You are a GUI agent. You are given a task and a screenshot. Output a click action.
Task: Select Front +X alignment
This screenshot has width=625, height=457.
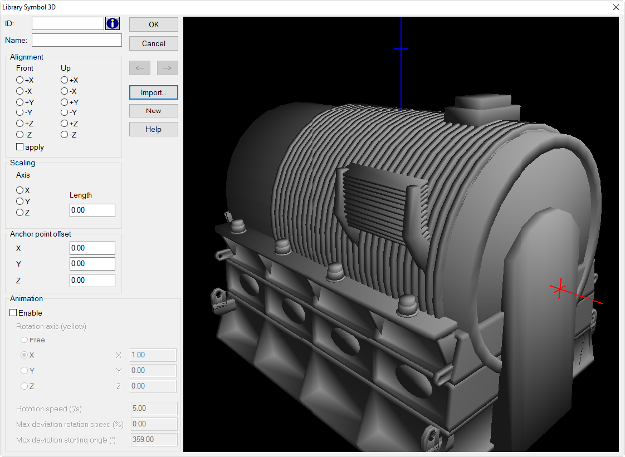pos(19,80)
